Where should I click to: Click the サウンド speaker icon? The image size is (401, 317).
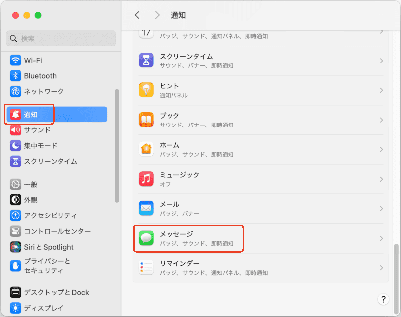point(15,130)
